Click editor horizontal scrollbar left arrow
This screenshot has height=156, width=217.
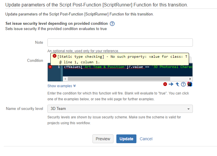[65, 79]
